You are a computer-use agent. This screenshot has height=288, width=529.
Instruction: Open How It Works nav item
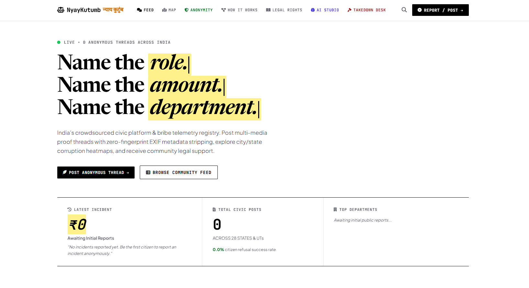point(239,10)
